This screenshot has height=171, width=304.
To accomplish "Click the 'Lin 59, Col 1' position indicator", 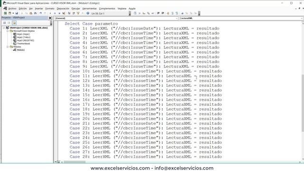I will [x=98, y=13].
